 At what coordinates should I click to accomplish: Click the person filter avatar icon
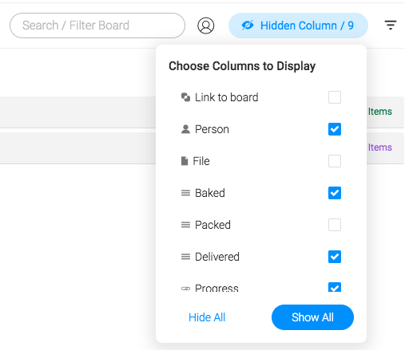[x=205, y=26]
